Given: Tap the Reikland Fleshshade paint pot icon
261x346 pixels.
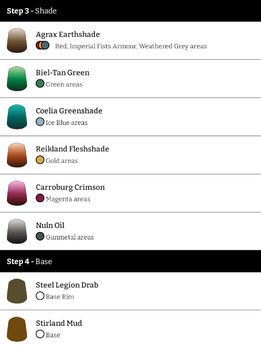Looking at the screenshot, I should [x=17, y=155].
